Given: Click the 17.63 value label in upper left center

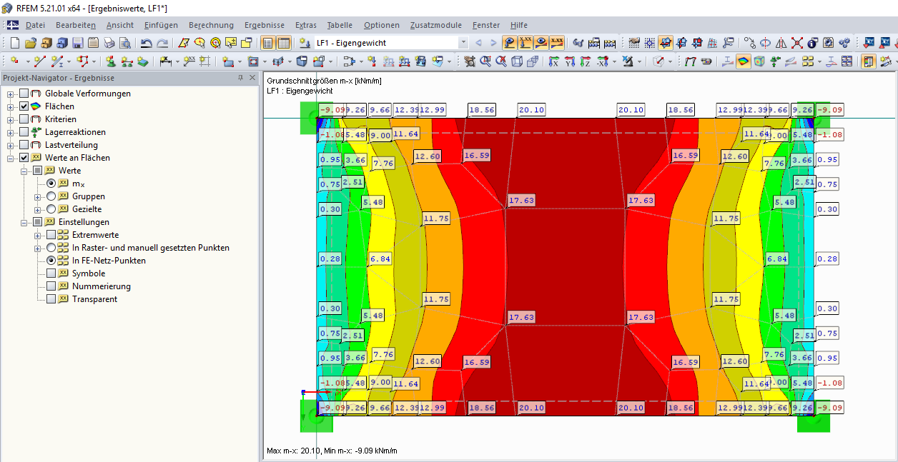Looking at the screenshot, I should [520, 201].
